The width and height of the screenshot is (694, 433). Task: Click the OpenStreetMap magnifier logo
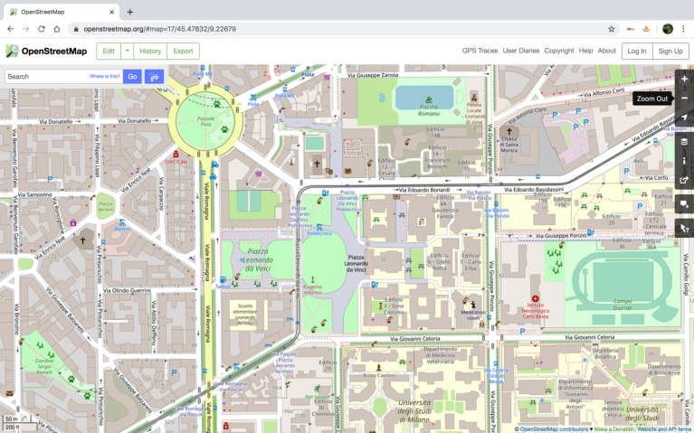[x=12, y=51]
